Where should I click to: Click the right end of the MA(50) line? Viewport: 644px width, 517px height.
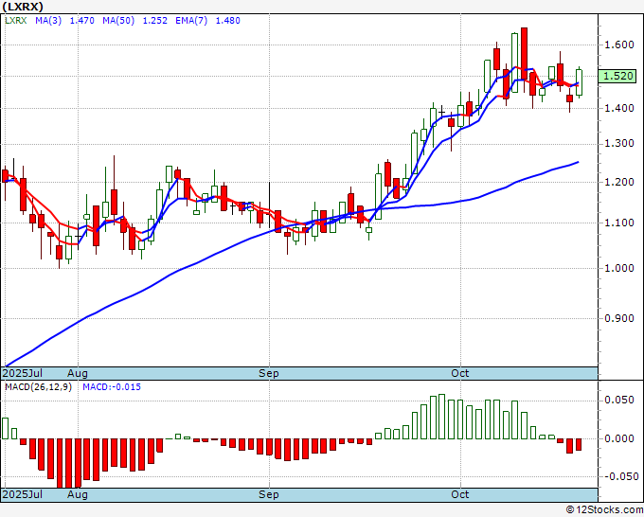pos(579,162)
